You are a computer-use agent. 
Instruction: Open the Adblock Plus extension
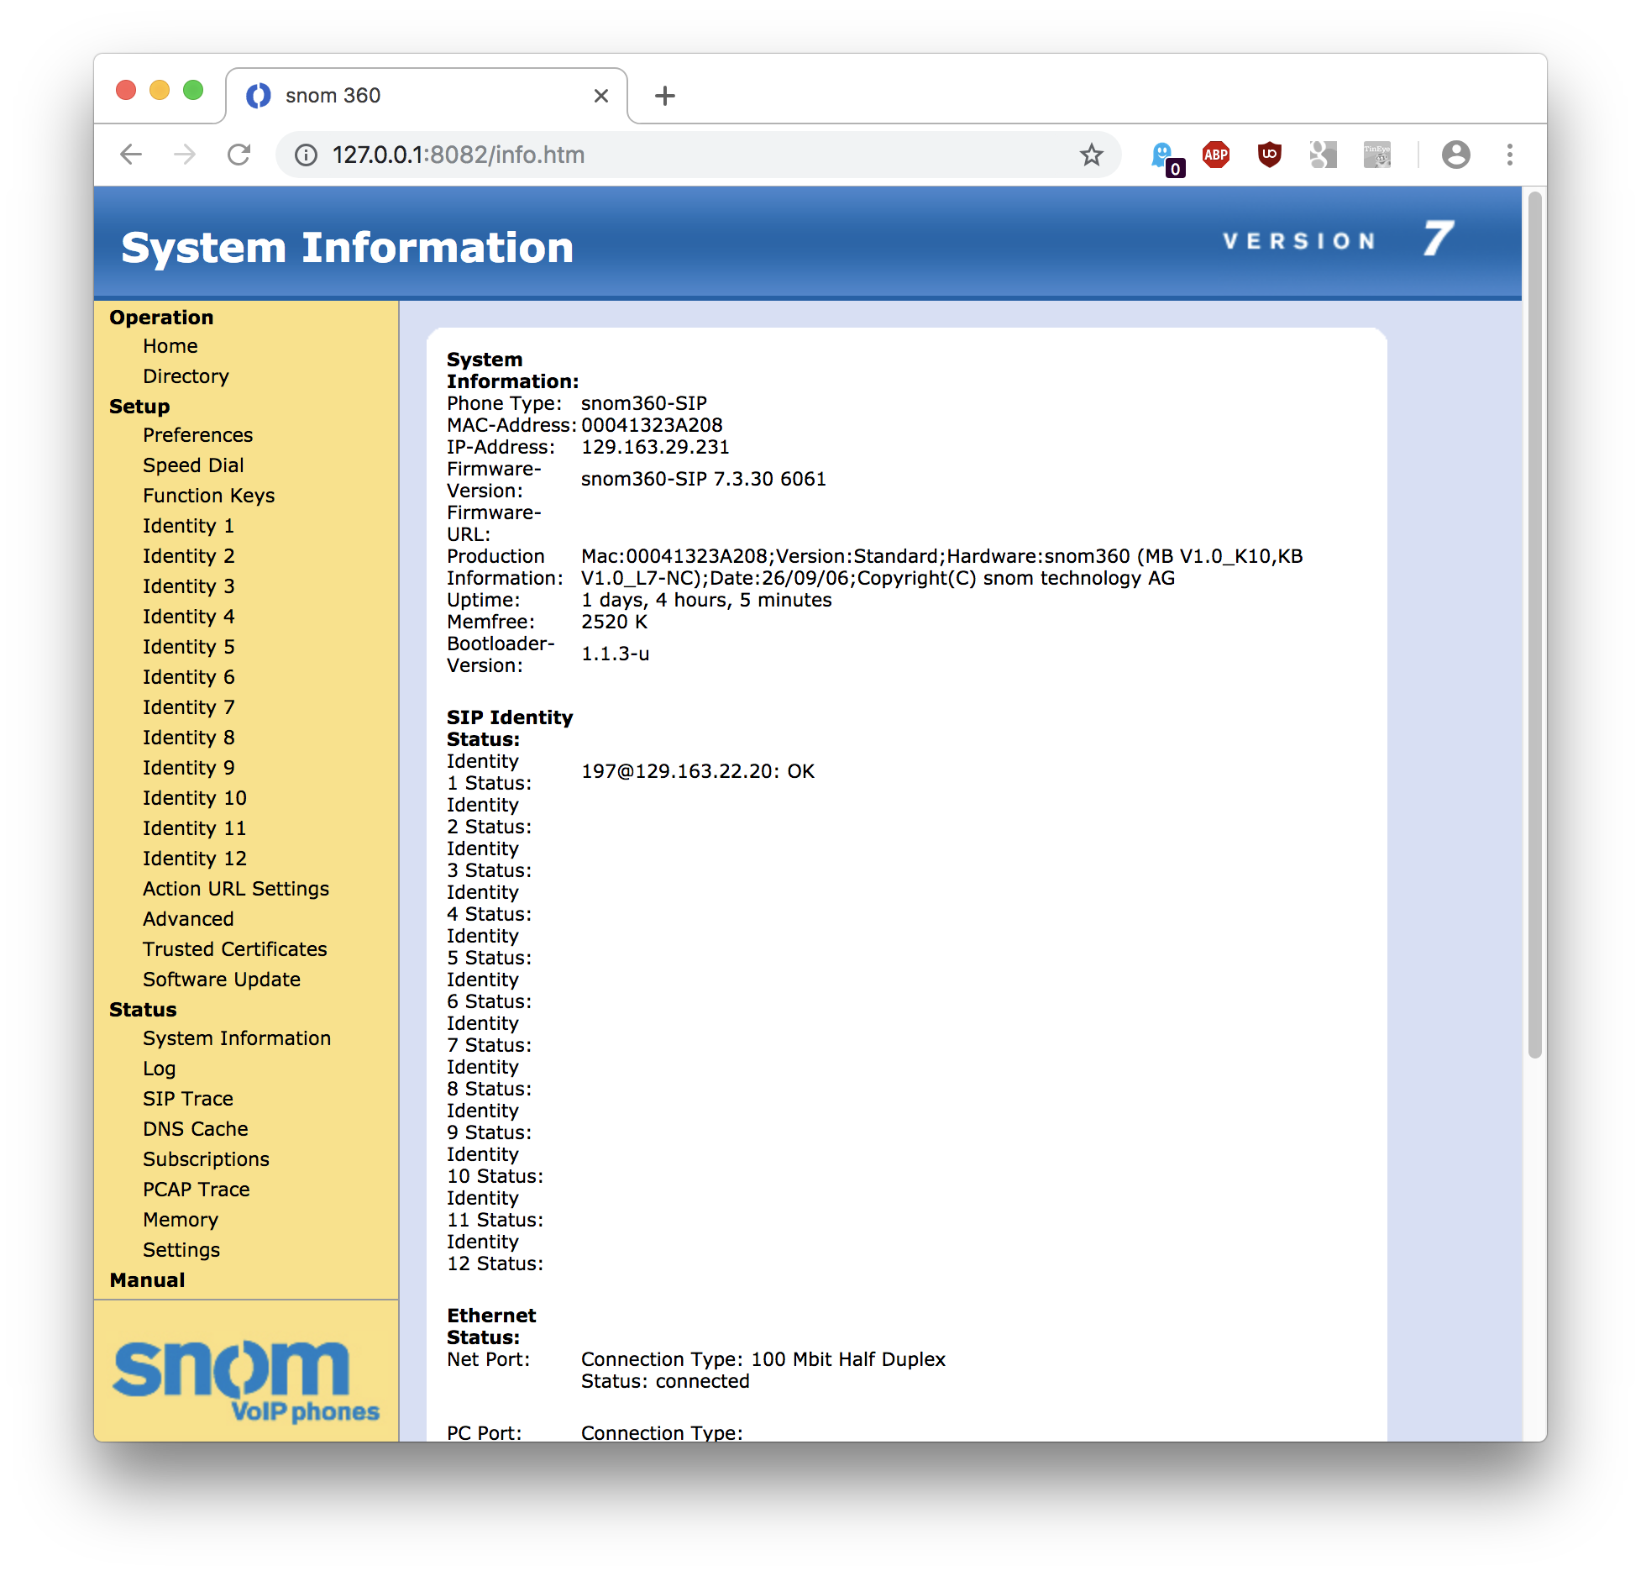1216,155
